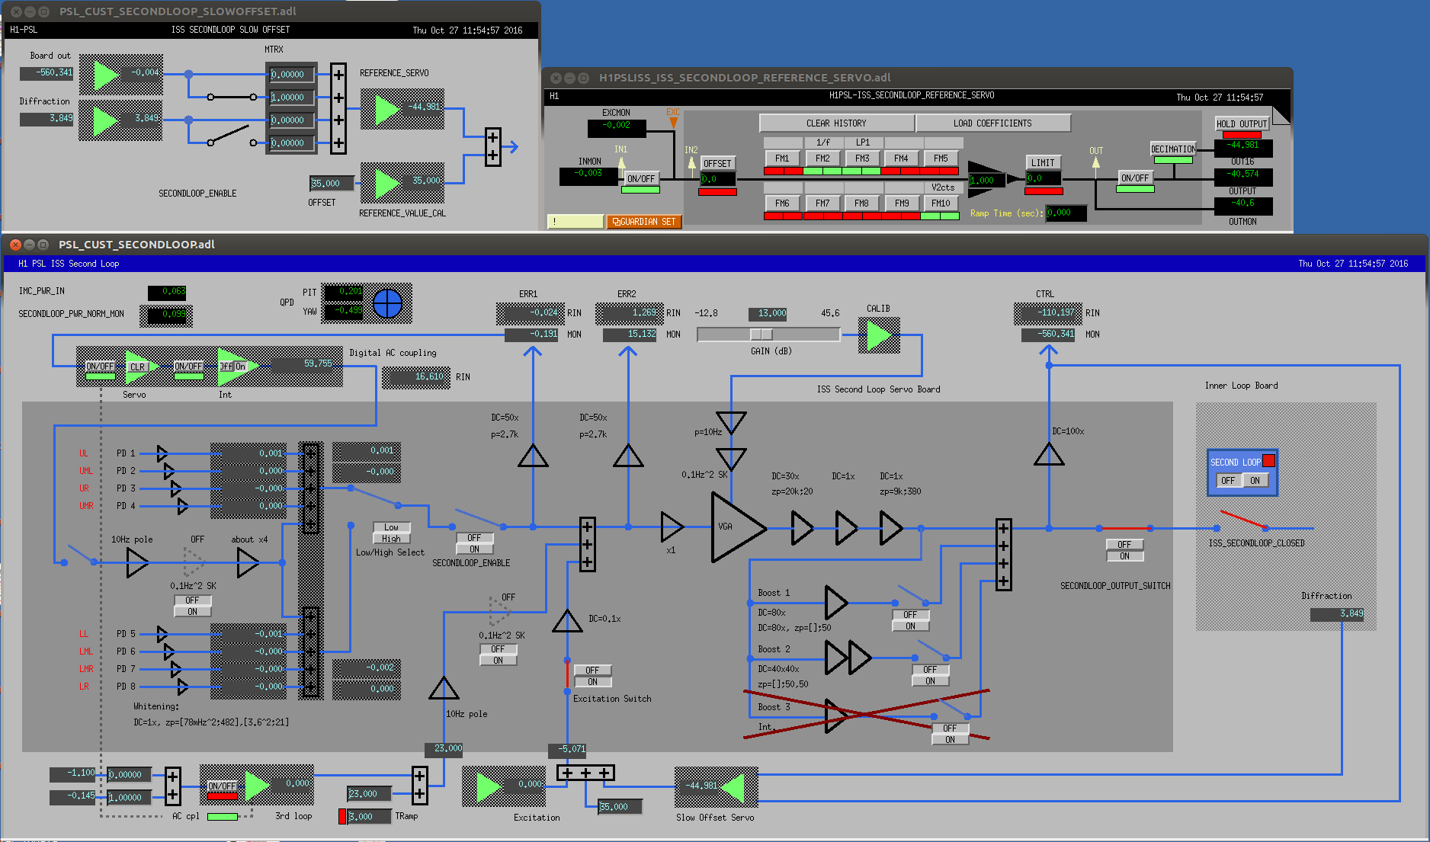Open the Excitation green filter triangle
Image resolution: width=1430 pixels, height=842 pixels.
click(489, 786)
